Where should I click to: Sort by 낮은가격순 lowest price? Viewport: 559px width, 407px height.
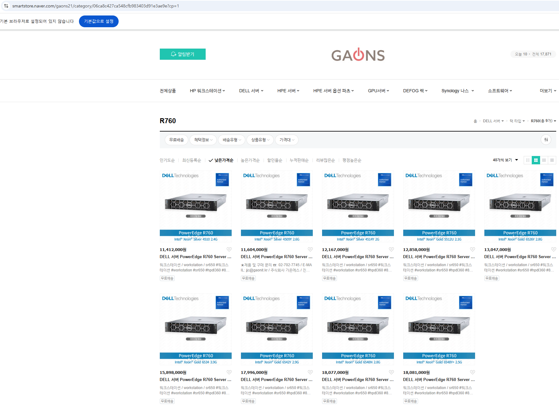[221, 160]
